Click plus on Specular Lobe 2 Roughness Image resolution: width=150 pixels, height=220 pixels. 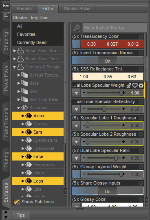point(124,141)
